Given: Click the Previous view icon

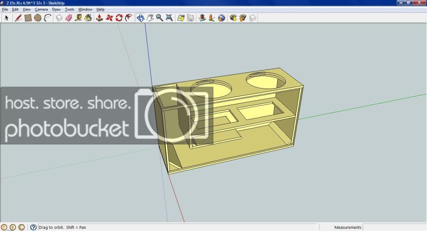Looking at the screenshot, I should click(181, 18).
